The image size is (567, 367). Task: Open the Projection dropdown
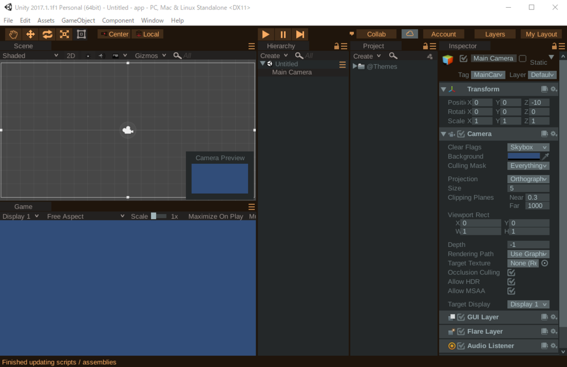pyautogui.click(x=528, y=179)
